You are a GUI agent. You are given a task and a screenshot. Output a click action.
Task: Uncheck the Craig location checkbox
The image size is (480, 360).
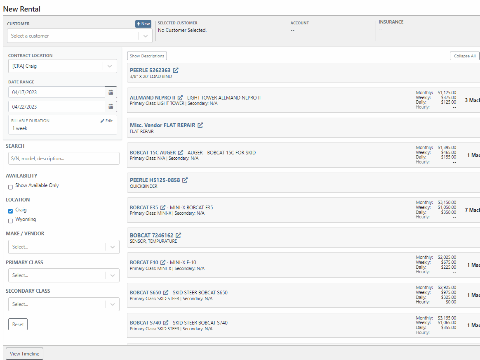pyautogui.click(x=10, y=211)
